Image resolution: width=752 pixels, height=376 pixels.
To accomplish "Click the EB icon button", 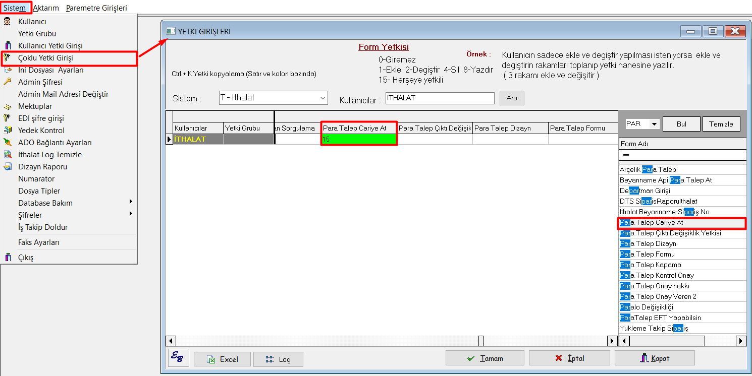I will [x=179, y=358].
